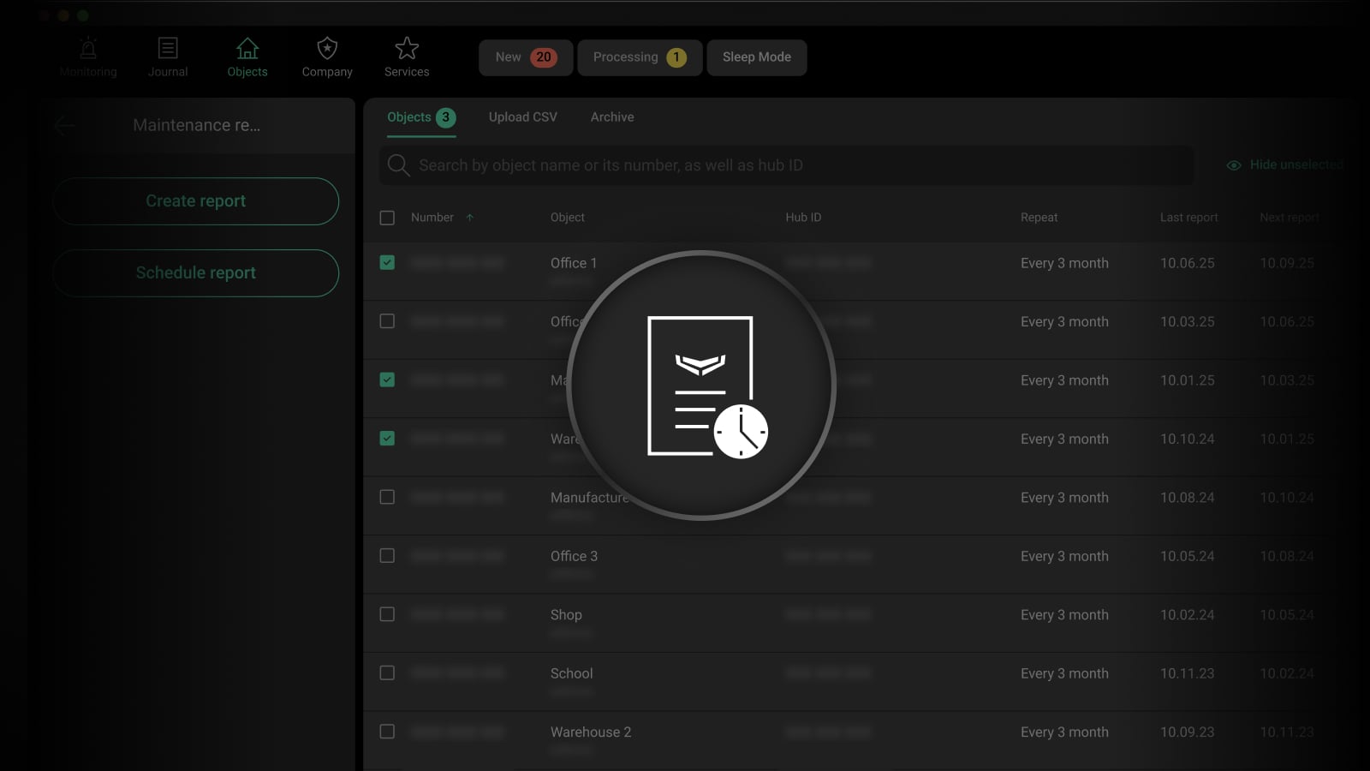Open the Processing incidents filter

point(640,57)
